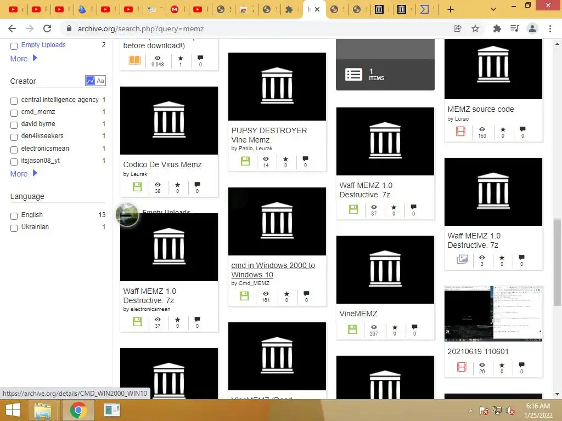Open cmd in Windows 2000 to Windows 10 link
The width and height of the screenshot is (562, 421).
273,270
